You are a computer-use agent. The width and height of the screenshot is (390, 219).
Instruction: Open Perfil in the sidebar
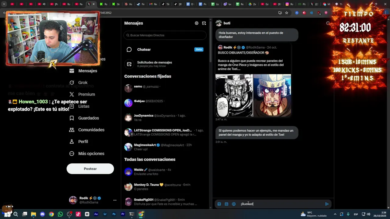point(79,142)
